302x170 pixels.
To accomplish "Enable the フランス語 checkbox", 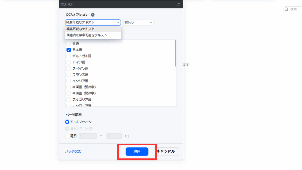I will 69,74.
